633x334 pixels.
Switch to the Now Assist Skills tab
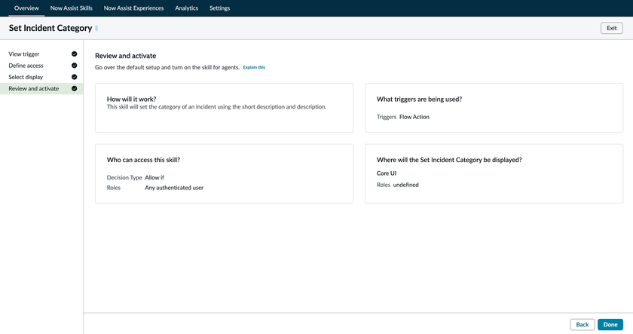71,8
